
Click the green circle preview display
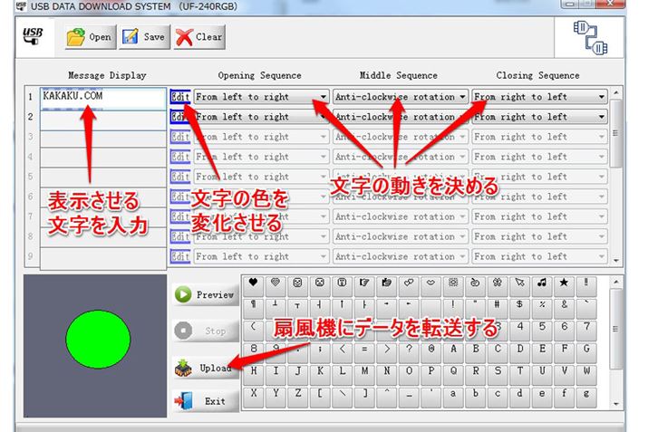[x=98, y=338]
